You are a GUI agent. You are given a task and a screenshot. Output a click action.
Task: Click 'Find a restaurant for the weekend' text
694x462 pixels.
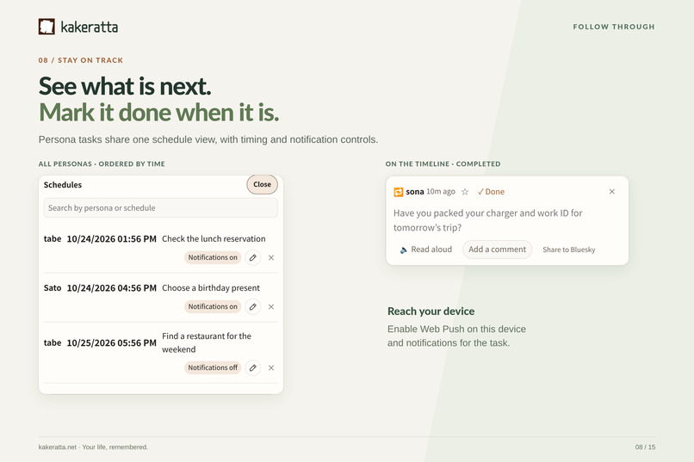tap(207, 342)
